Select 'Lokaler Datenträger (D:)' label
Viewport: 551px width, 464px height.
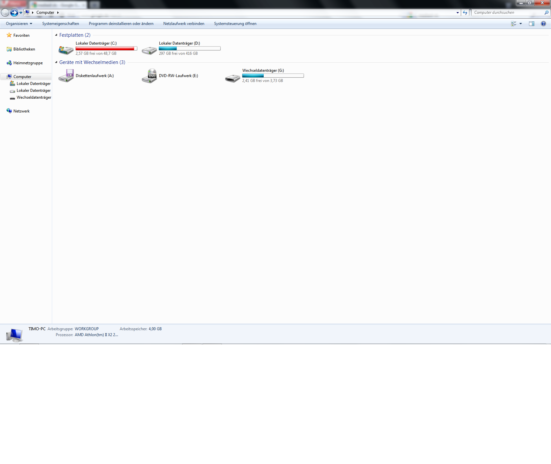[x=179, y=43]
